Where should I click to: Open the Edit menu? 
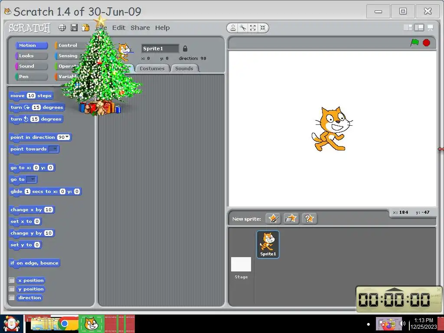tap(119, 28)
